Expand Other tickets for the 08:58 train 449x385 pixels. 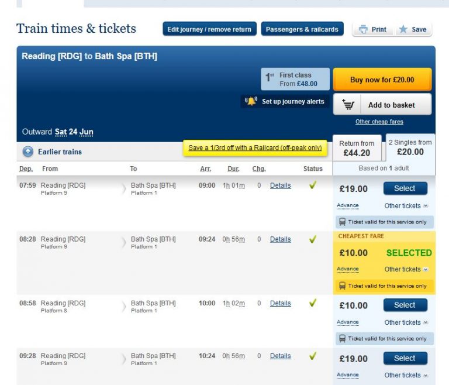click(x=406, y=322)
